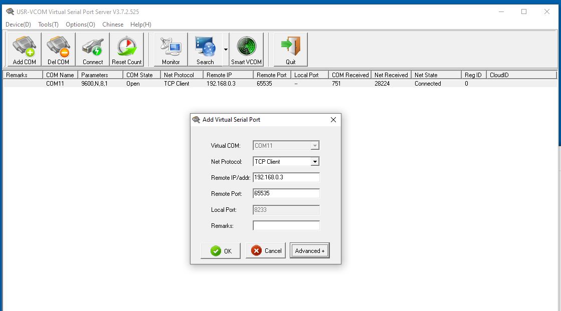Click the Search toolbar icon
Screen dimensions: 561x311
(x=205, y=50)
